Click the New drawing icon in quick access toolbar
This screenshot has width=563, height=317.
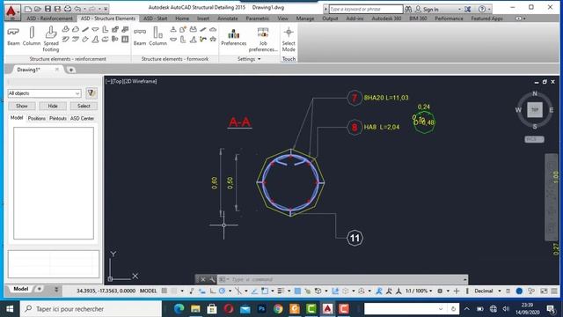click(28, 9)
